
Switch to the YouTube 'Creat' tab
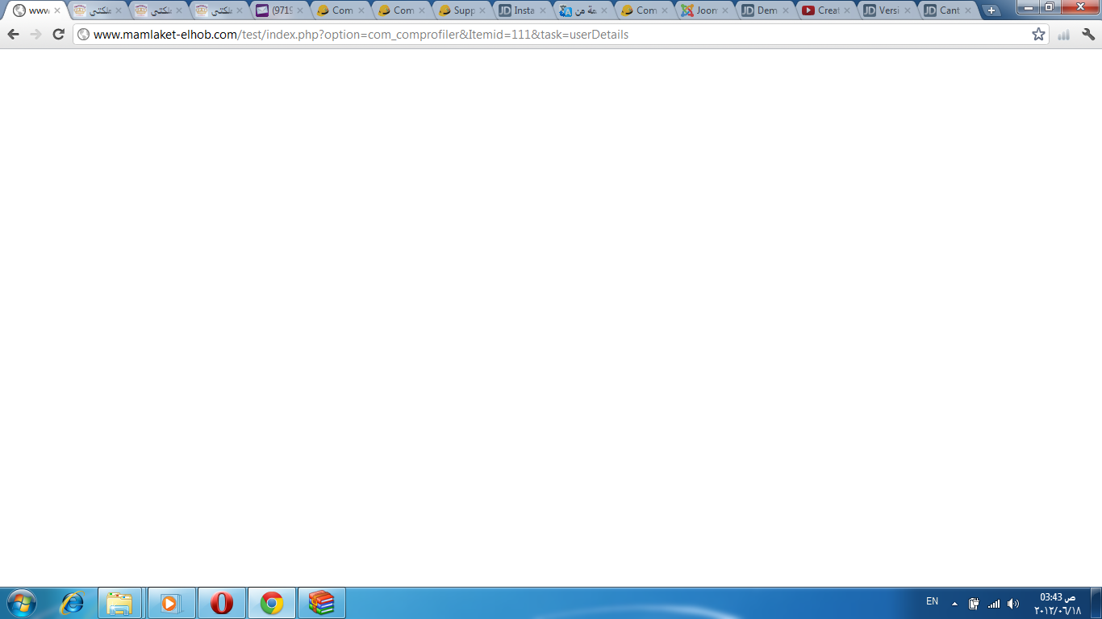coord(828,10)
